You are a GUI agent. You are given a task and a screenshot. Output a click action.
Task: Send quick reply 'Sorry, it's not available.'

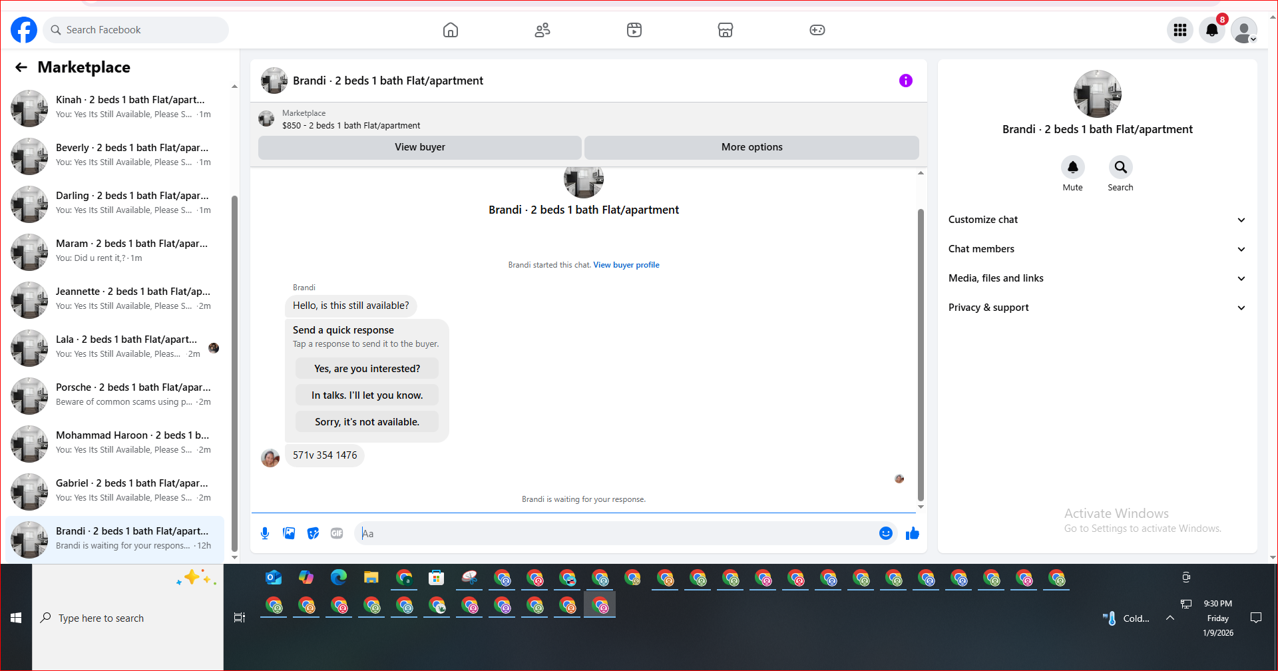(x=367, y=422)
